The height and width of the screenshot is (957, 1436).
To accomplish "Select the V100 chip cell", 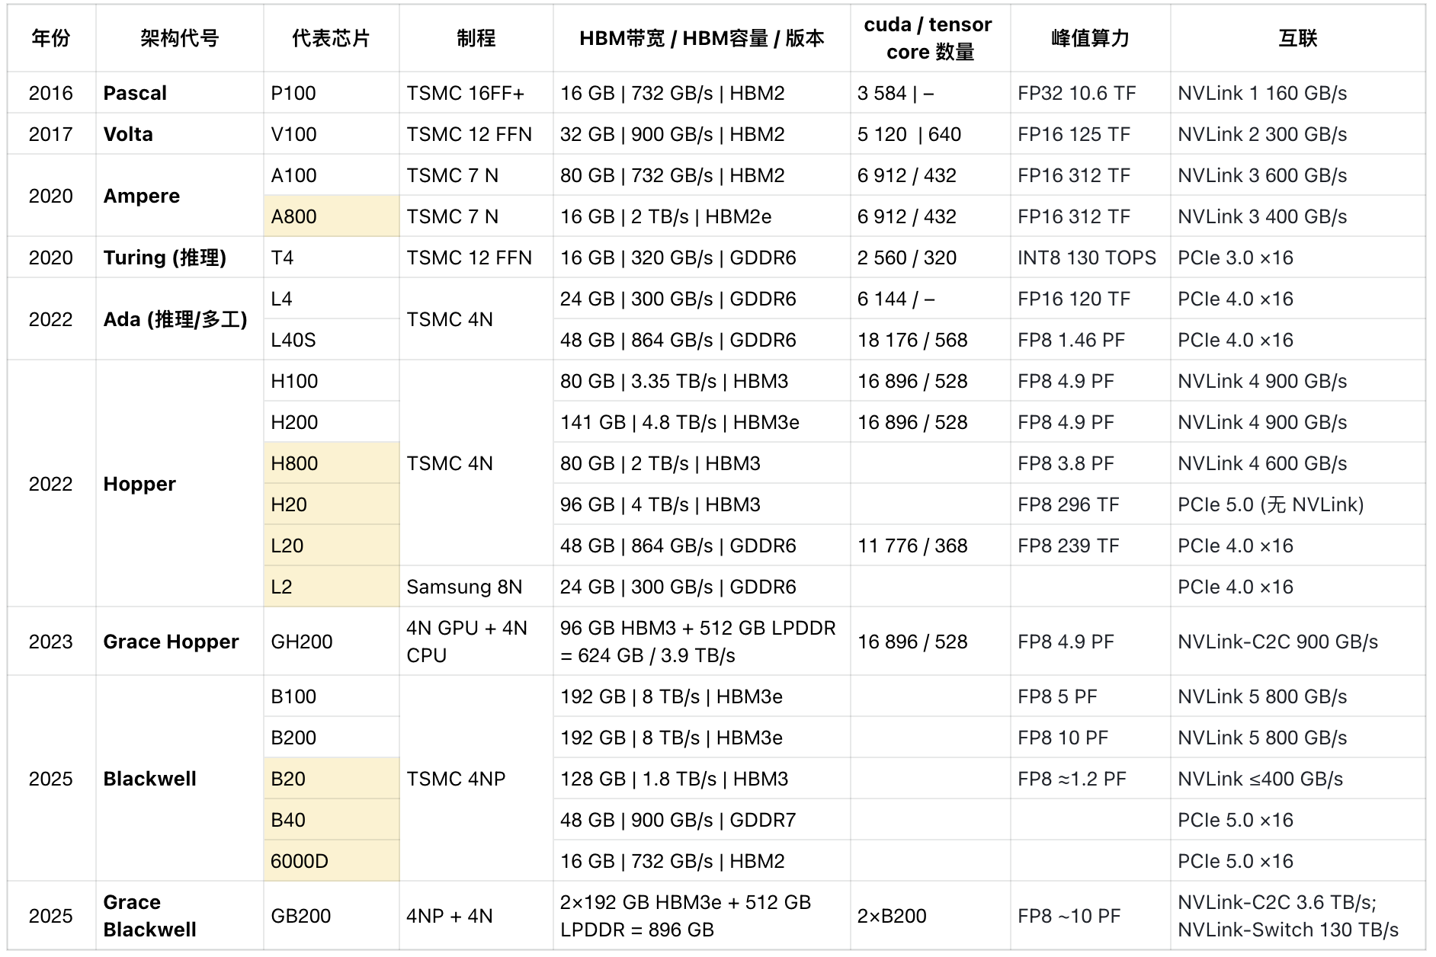I will click(332, 134).
